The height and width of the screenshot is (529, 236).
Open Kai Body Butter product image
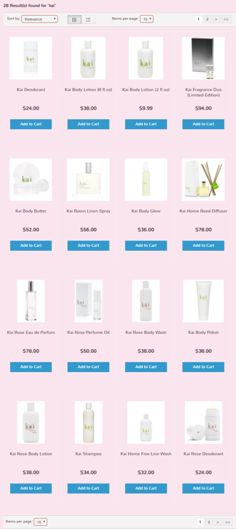pos(31,179)
